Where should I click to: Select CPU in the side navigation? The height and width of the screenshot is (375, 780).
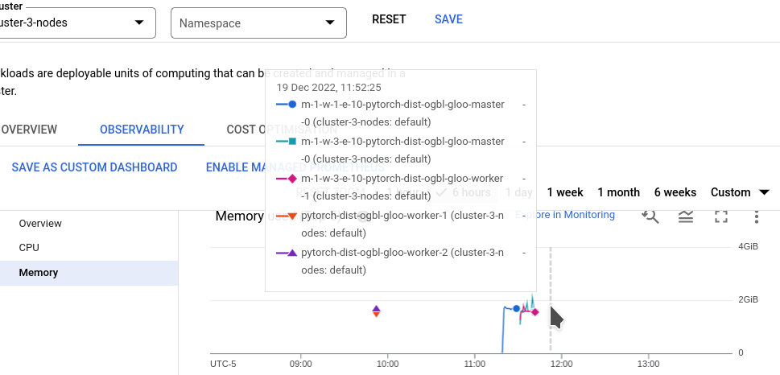coord(29,248)
